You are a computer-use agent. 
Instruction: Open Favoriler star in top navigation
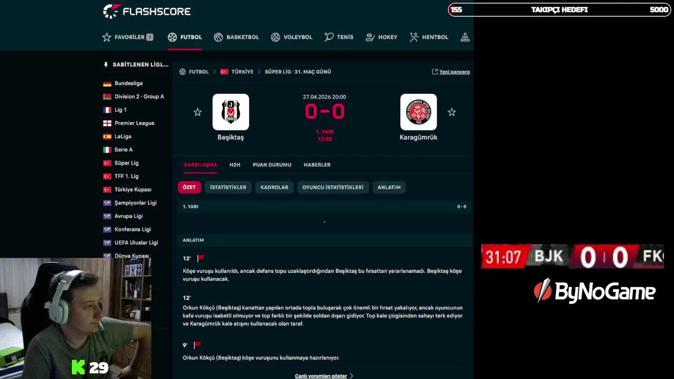[x=107, y=37]
